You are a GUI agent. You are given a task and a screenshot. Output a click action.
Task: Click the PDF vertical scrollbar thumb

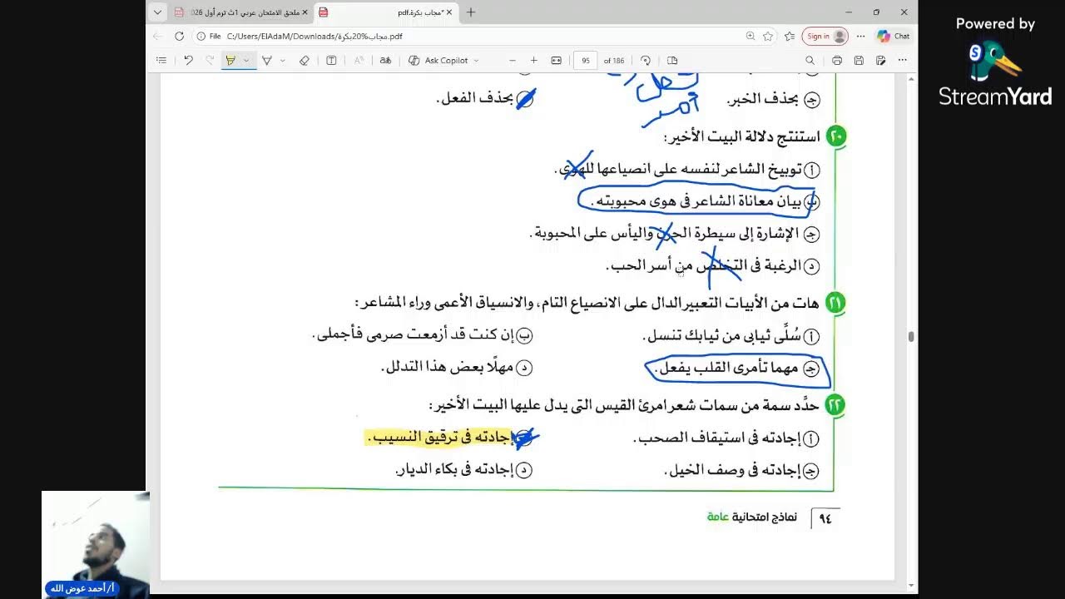911,336
